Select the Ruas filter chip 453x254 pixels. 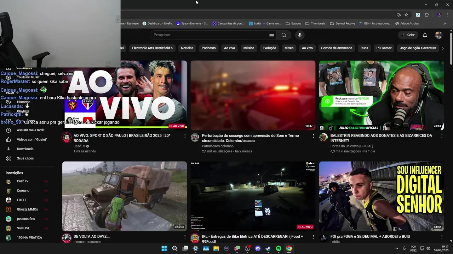tap(364, 48)
